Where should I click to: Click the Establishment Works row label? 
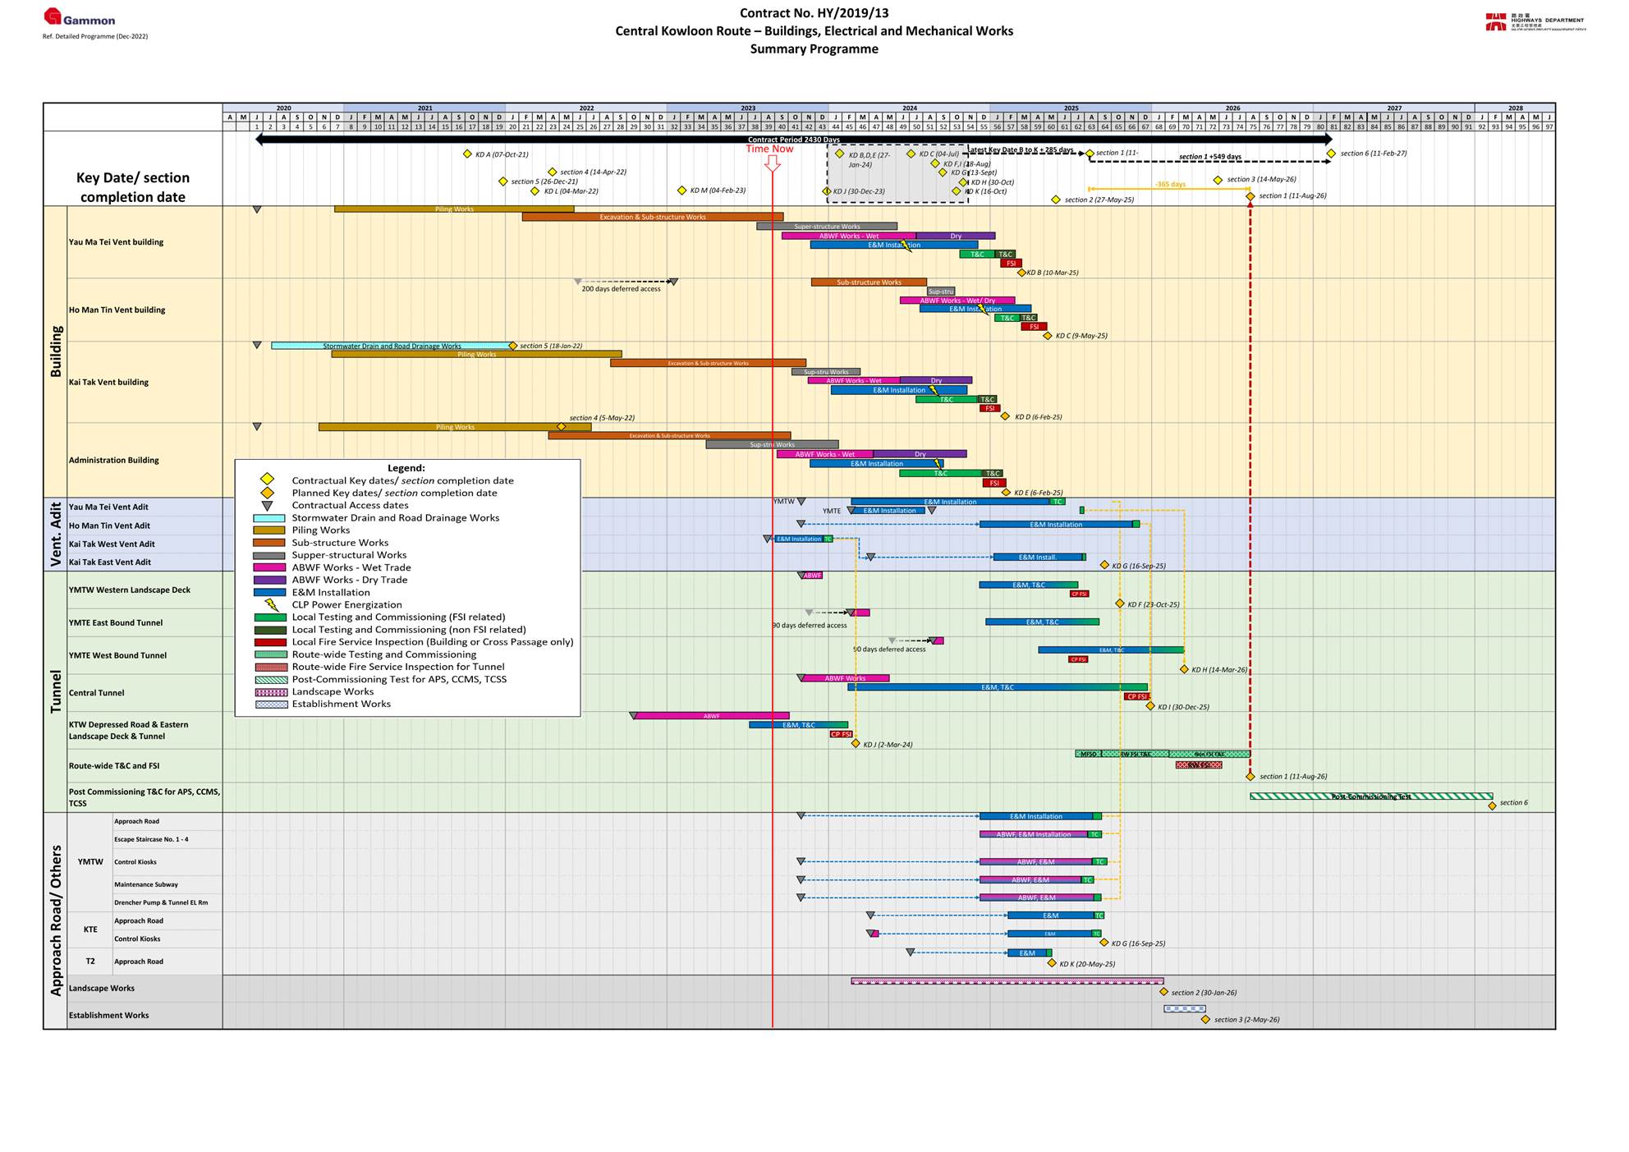[x=108, y=1016]
